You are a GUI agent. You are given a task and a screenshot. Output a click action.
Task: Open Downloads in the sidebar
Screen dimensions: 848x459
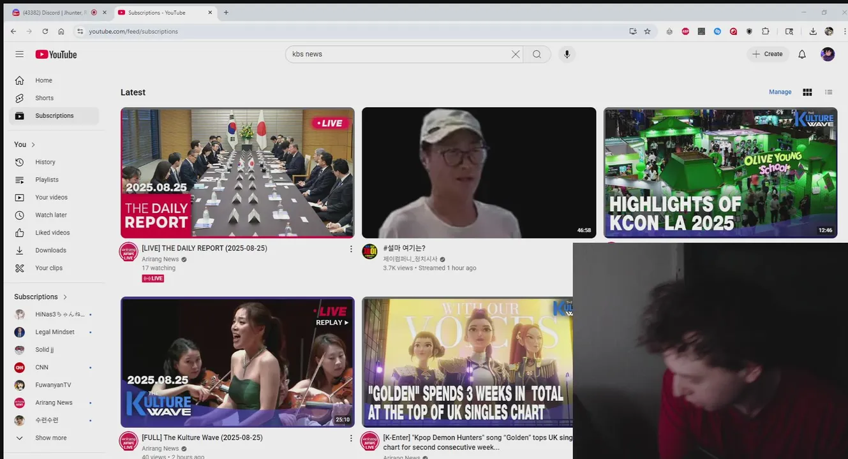tap(54, 251)
